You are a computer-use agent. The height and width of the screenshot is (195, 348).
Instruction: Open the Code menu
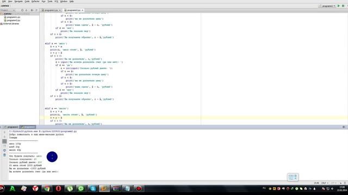(x=27, y=1)
